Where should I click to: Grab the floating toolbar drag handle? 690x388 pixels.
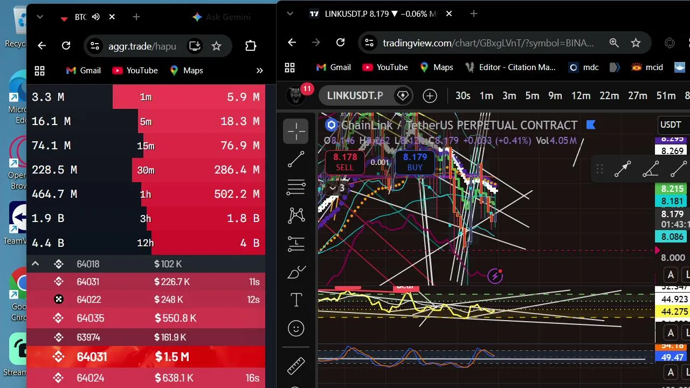coord(599,169)
